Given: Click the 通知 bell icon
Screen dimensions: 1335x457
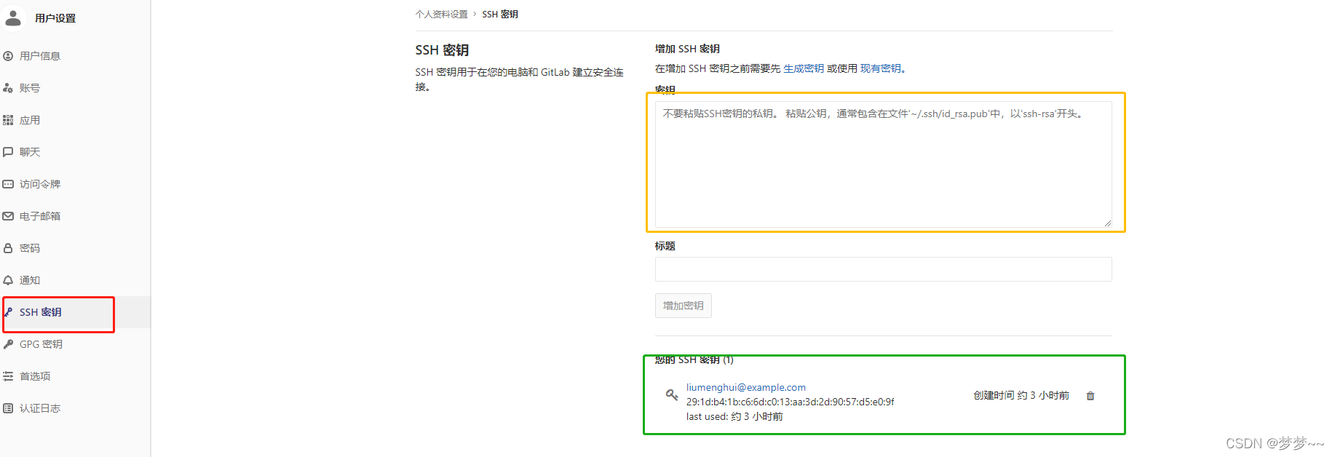Looking at the screenshot, I should (x=8, y=280).
